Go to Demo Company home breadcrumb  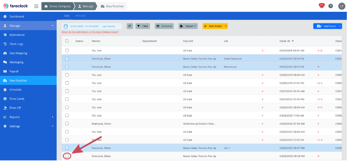click(57, 6)
